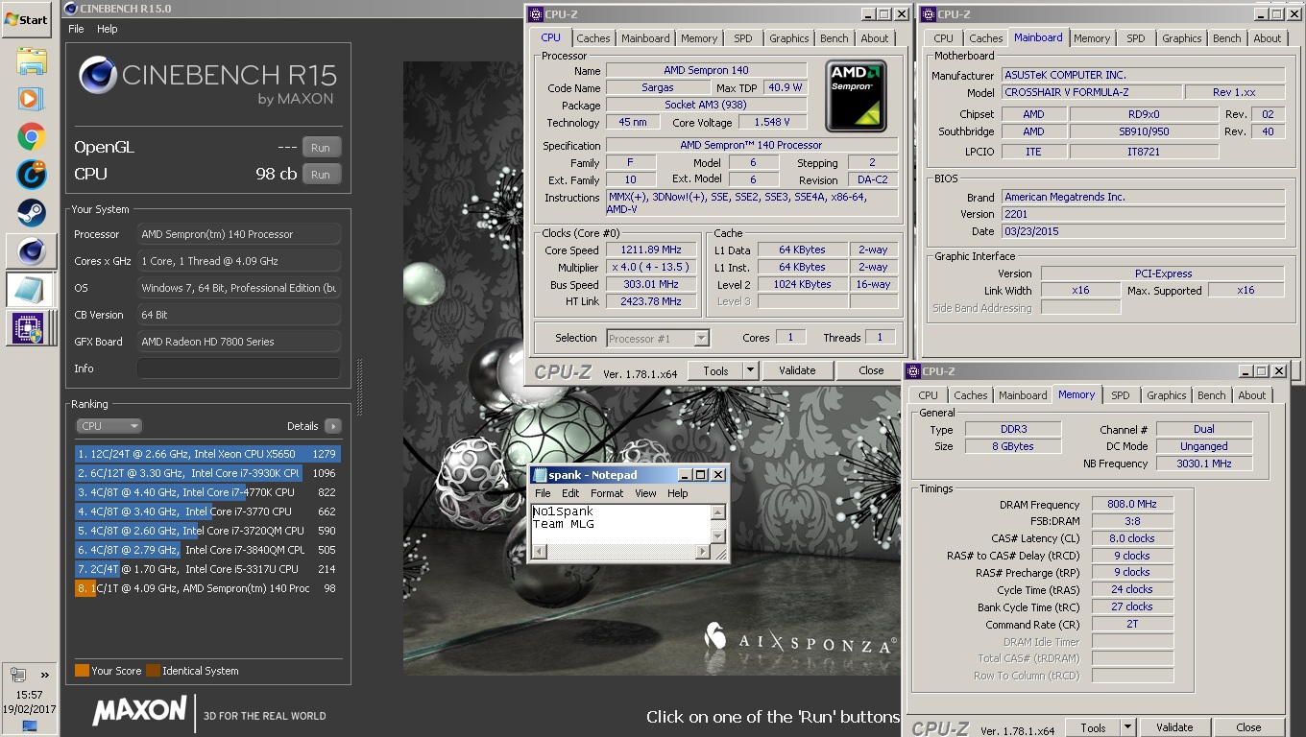Screen dimensions: 1306x737
Task: Open the Graphics tab in Mainboard CPU-Z window
Action: (1181, 38)
